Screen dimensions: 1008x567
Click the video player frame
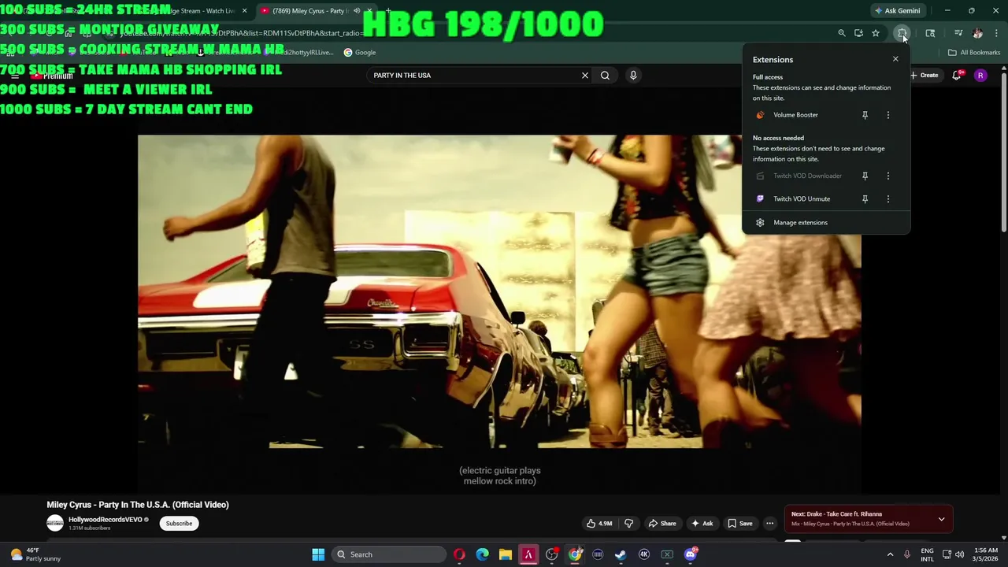pos(499,291)
